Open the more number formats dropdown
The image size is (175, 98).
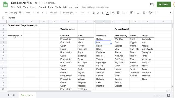57,13
